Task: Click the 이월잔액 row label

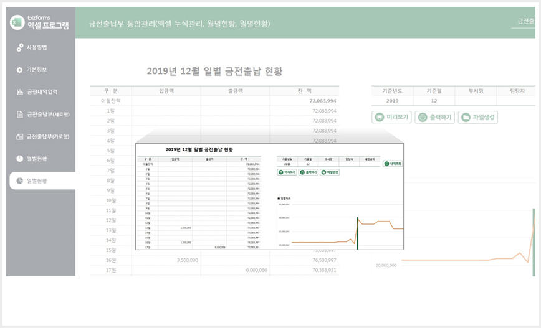Action: pos(111,101)
